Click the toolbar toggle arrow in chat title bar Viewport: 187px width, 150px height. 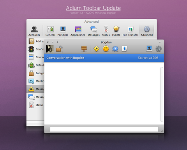click(x=160, y=42)
